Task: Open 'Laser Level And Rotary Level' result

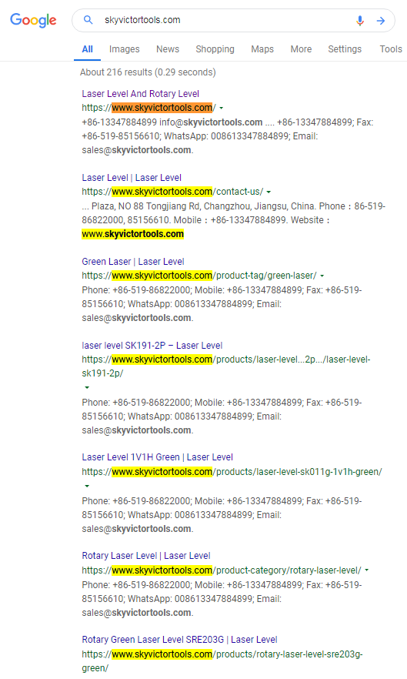Action: [x=140, y=94]
